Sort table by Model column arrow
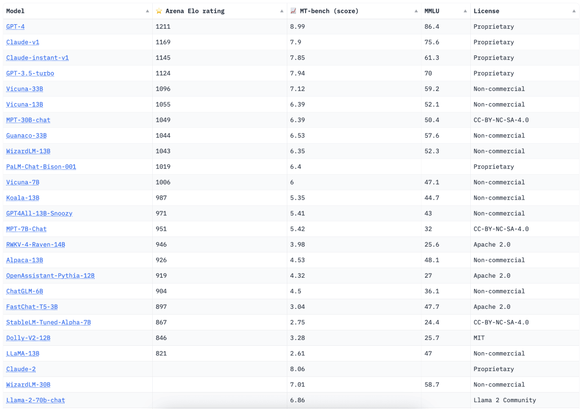 tap(147, 11)
